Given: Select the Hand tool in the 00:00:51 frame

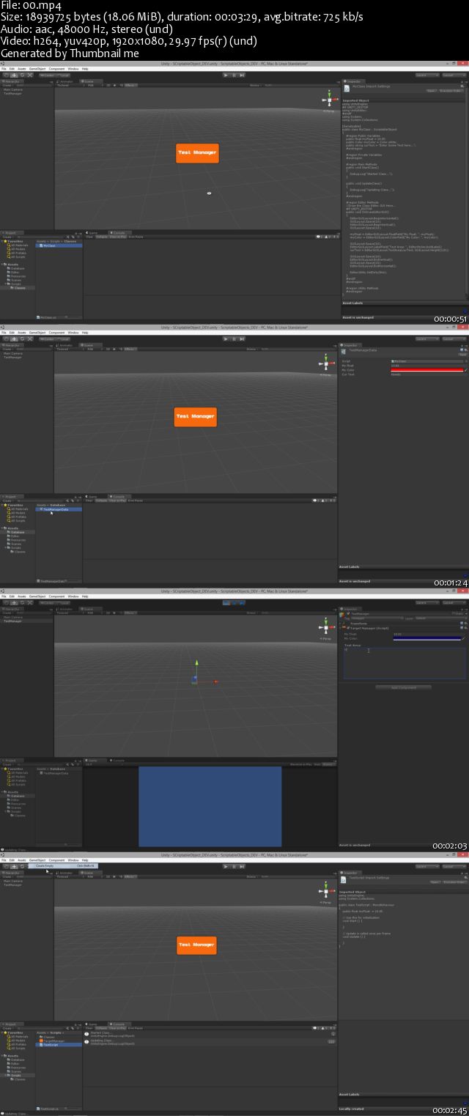Looking at the screenshot, I should (x=5, y=75).
